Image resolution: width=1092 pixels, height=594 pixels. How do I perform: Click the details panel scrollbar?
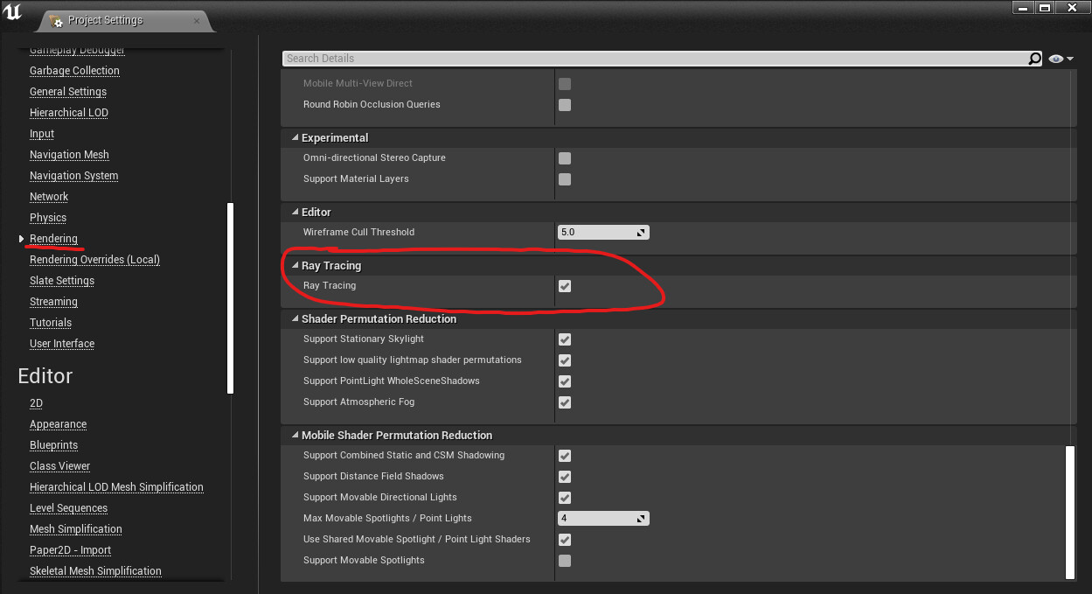click(x=1071, y=513)
